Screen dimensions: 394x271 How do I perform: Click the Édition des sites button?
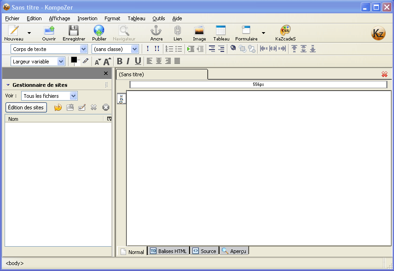tap(26, 107)
